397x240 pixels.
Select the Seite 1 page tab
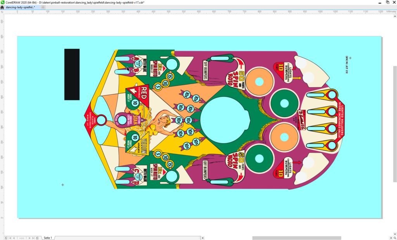(x=48, y=238)
